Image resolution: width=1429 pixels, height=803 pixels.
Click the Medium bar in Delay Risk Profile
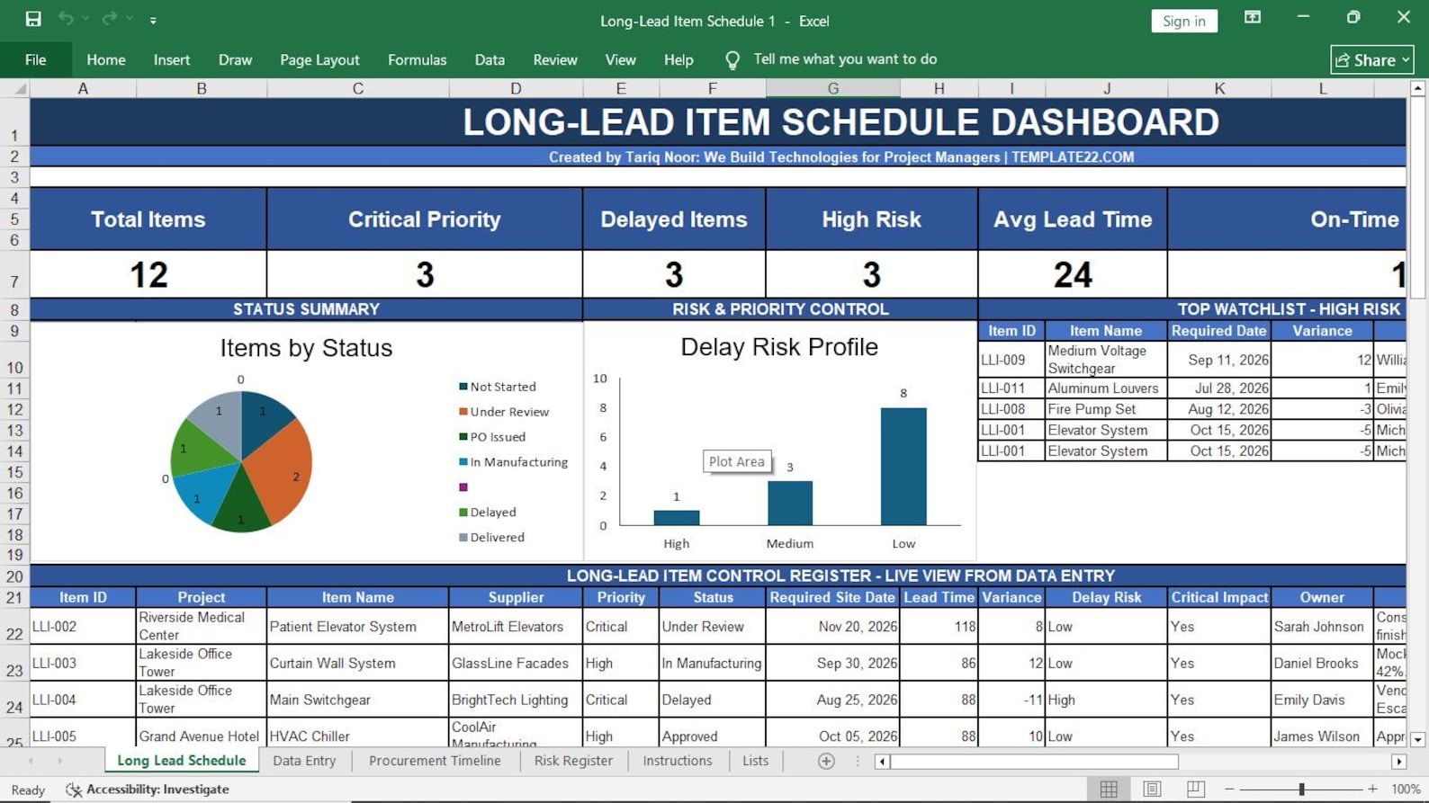[790, 504]
